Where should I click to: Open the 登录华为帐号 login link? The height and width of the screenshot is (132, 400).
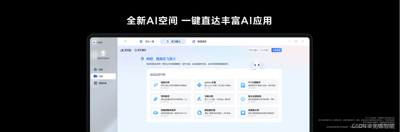pos(103,58)
